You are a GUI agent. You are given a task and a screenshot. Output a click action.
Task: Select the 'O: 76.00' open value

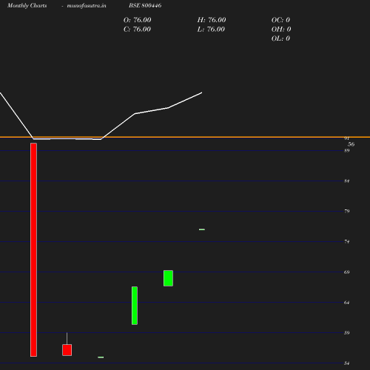pos(137,20)
